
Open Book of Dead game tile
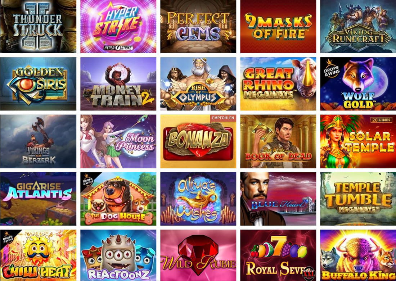[278, 141]
